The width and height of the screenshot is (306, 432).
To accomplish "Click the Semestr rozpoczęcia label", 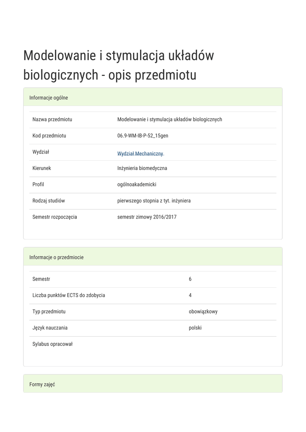I will tap(55, 217).
